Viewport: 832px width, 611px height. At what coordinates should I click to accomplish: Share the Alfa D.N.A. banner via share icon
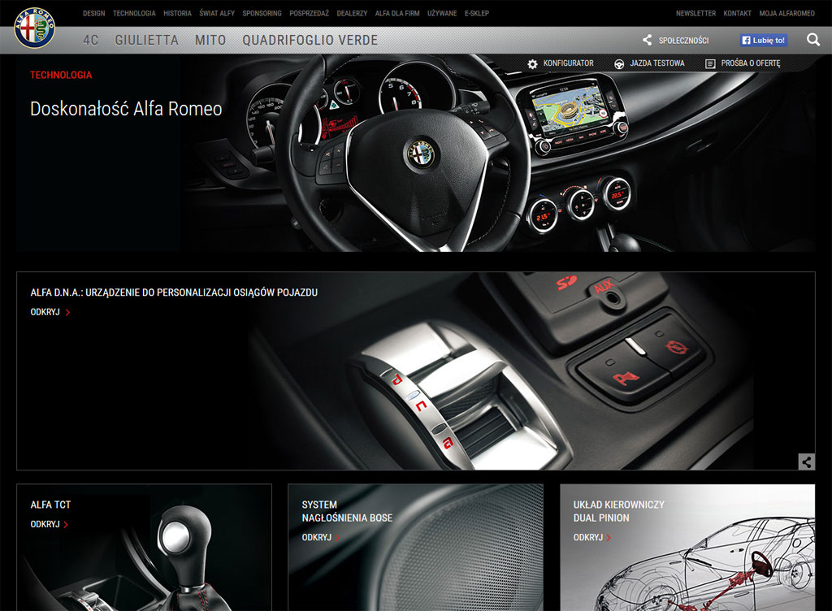pyautogui.click(x=807, y=461)
